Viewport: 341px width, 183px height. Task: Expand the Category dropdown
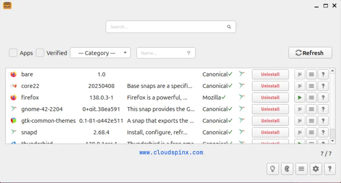[x=100, y=53]
